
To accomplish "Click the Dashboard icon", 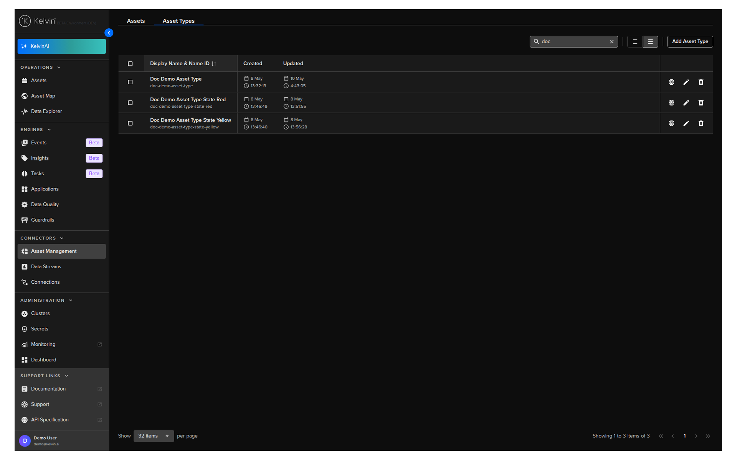I will pyautogui.click(x=25, y=360).
